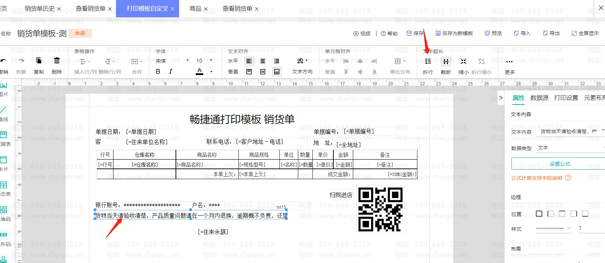This screenshot has width=605, height=263.
Task: Click the 另存为新模板 button
Action: point(454,33)
